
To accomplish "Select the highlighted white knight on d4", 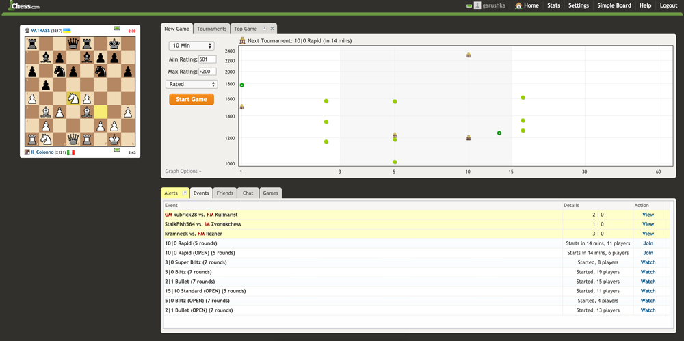I will coord(73,98).
